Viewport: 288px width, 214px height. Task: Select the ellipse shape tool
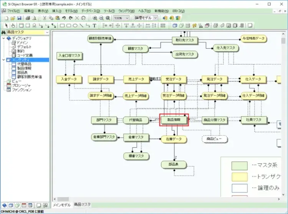[75, 26]
